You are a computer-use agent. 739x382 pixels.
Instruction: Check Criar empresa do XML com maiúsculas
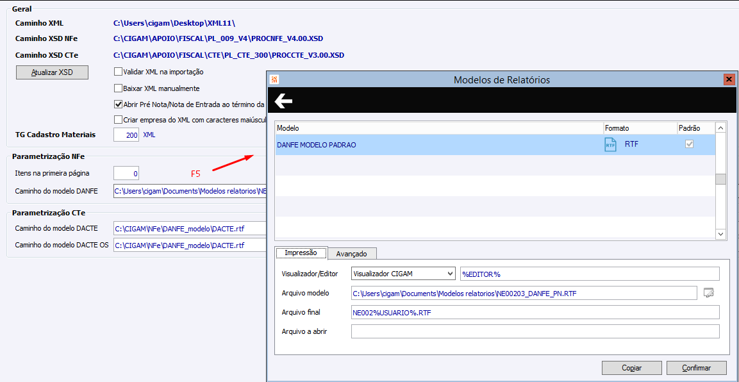(119, 119)
